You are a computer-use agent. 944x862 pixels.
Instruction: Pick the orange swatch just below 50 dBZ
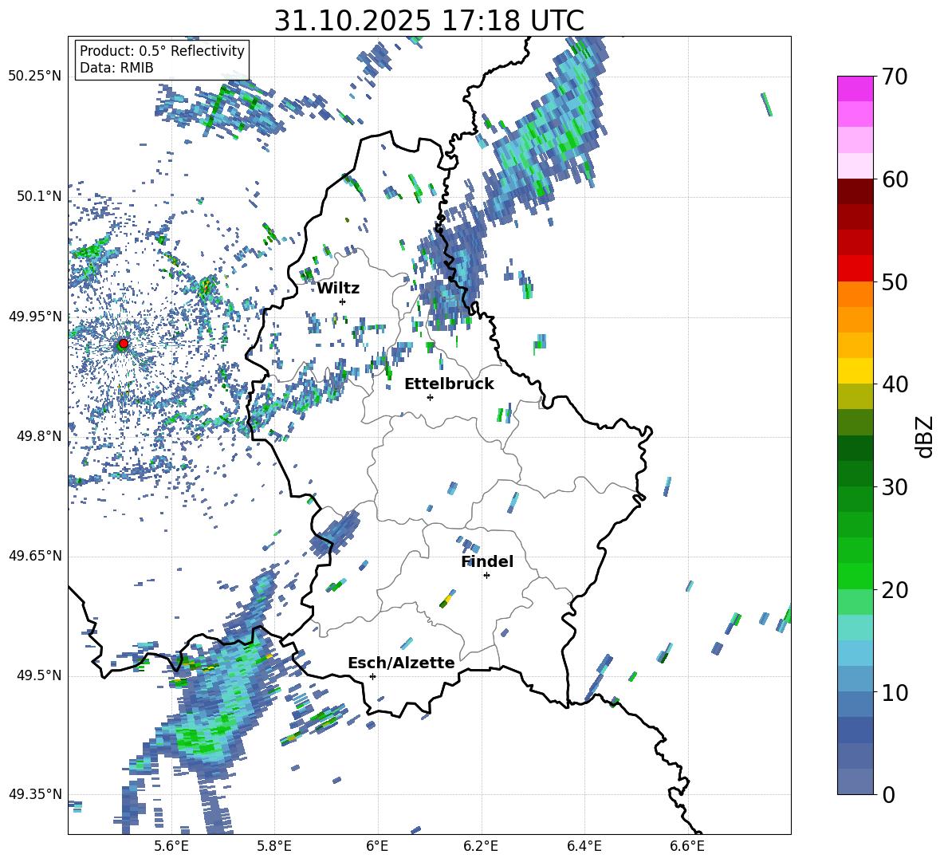point(855,293)
